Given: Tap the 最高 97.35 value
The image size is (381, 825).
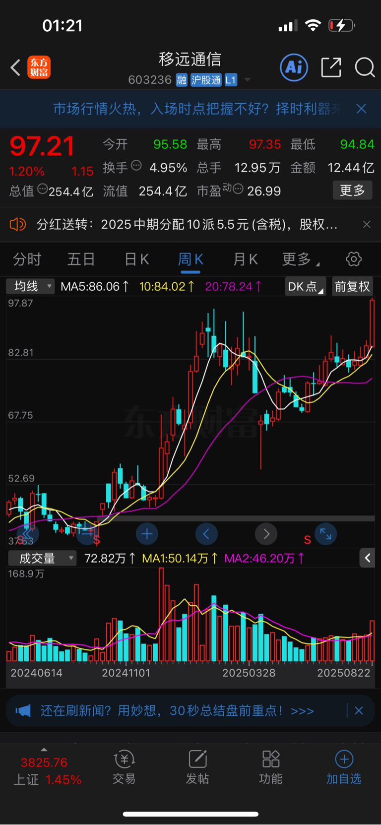Looking at the screenshot, I should (x=265, y=144).
